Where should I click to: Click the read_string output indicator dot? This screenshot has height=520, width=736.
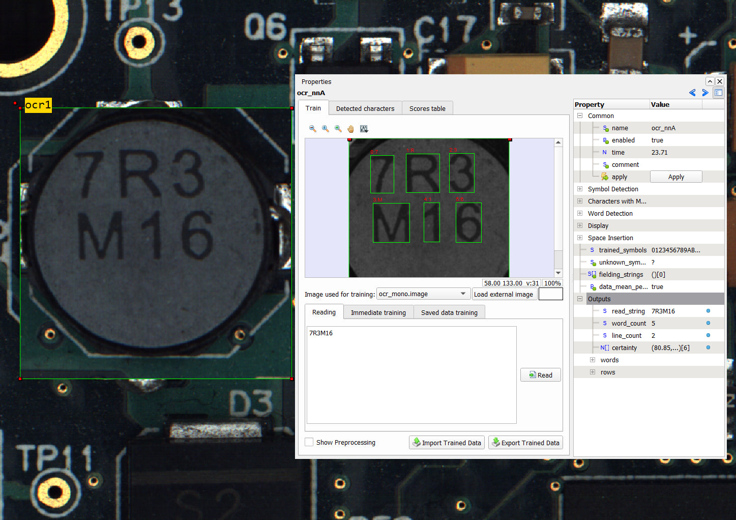pyautogui.click(x=708, y=311)
